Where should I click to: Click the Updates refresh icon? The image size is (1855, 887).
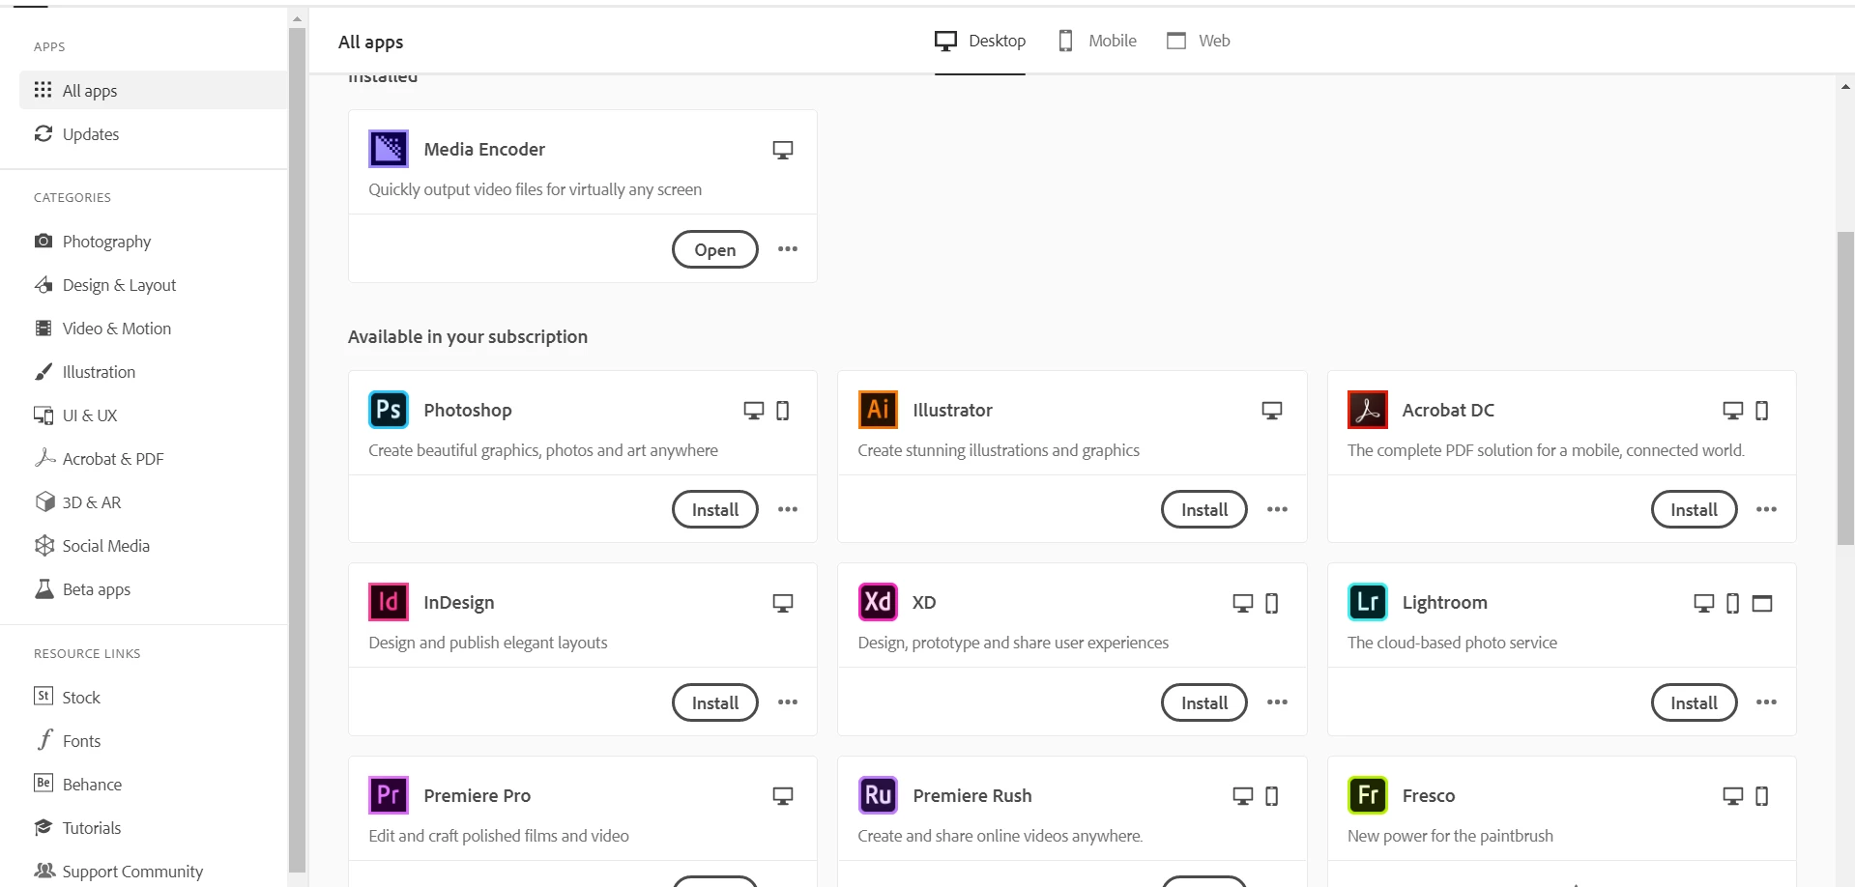coord(43,133)
